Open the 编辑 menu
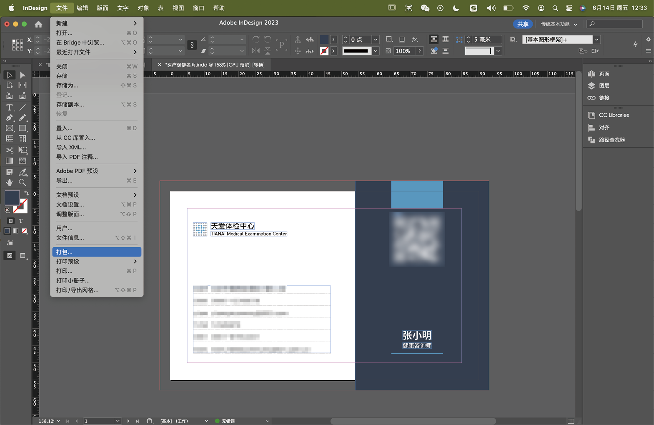This screenshot has height=425, width=654. [x=82, y=8]
